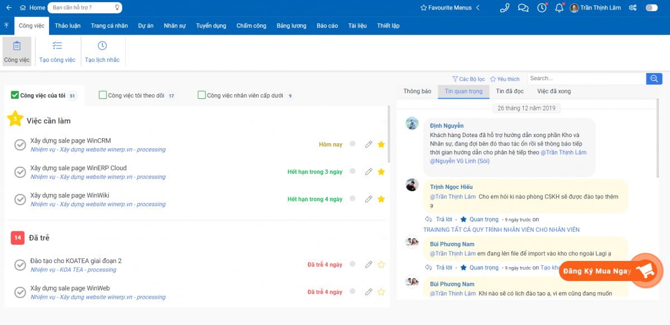670x325 pixels.
Task: Collapse the Việc cần làm section
Action: coord(382,120)
